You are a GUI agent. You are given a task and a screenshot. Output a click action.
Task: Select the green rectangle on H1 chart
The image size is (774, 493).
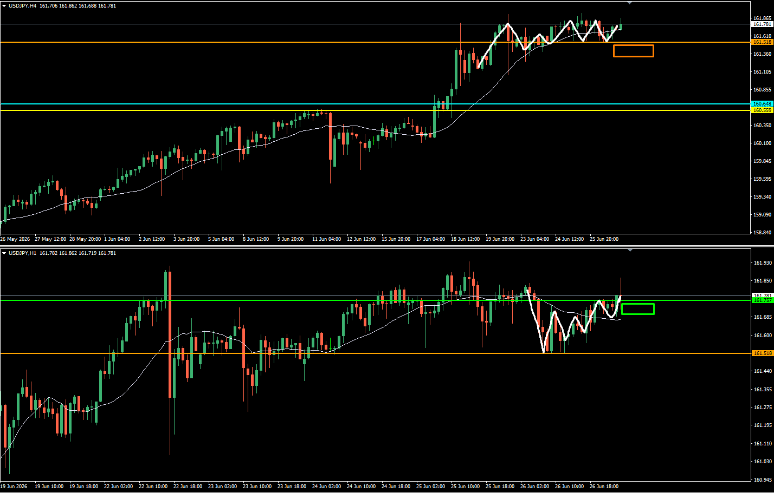(637, 309)
